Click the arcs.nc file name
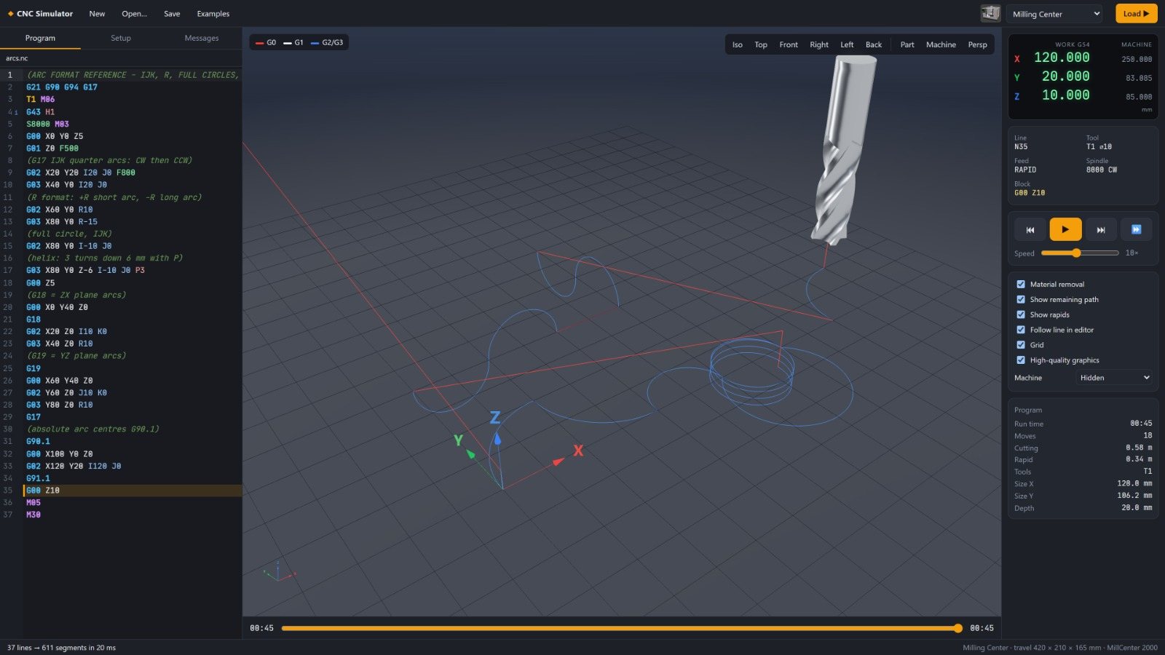Screen dimensions: 1165x655 17,58
